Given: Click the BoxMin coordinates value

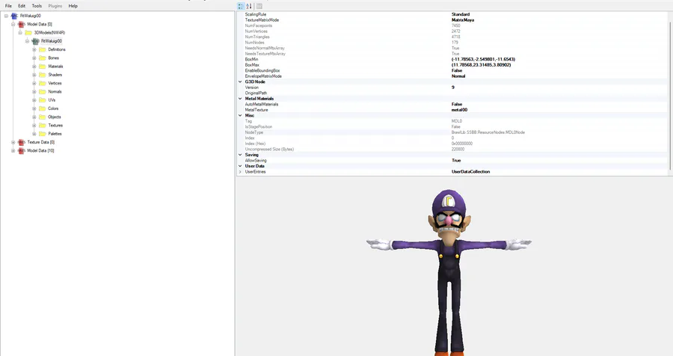Looking at the screenshot, I should click(x=483, y=59).
